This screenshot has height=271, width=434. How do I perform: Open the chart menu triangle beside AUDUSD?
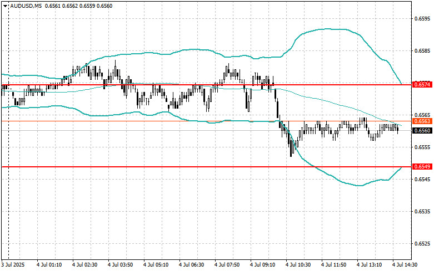[x=5, y=6]
